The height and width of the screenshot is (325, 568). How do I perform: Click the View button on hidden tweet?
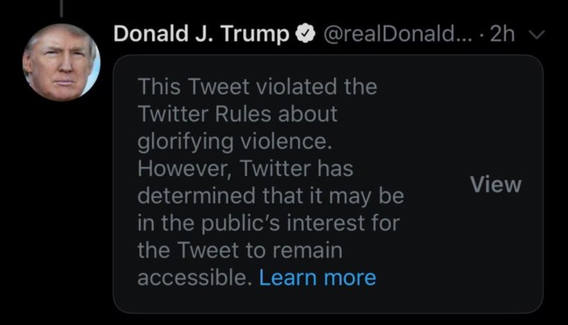coord(495,185)
